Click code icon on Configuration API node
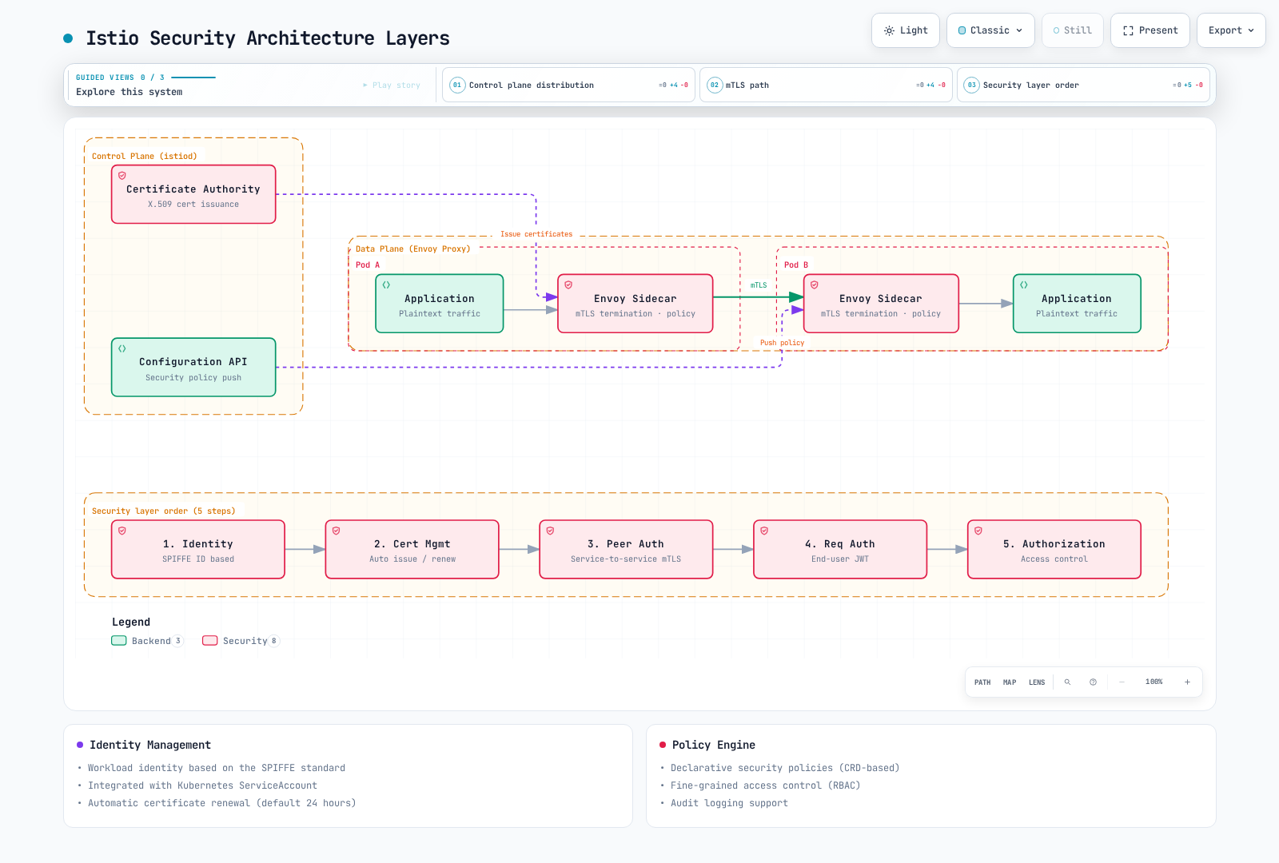The image size is (1279, 863). (x=122, y=348)
